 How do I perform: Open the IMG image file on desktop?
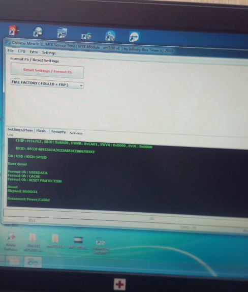click(x=78, y=243)
